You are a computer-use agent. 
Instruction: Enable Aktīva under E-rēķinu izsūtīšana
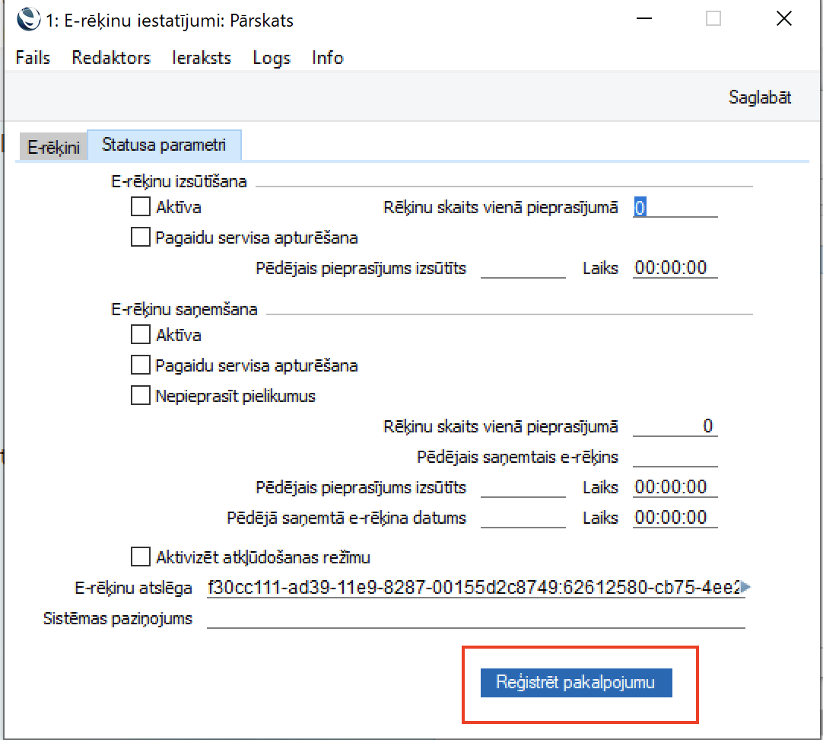[141, 206]
